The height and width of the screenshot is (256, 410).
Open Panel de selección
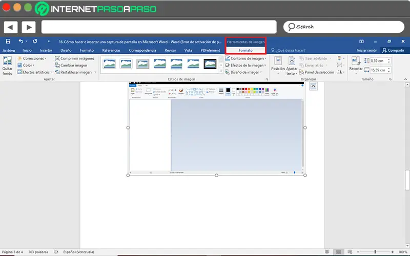(x=317, y=72)
